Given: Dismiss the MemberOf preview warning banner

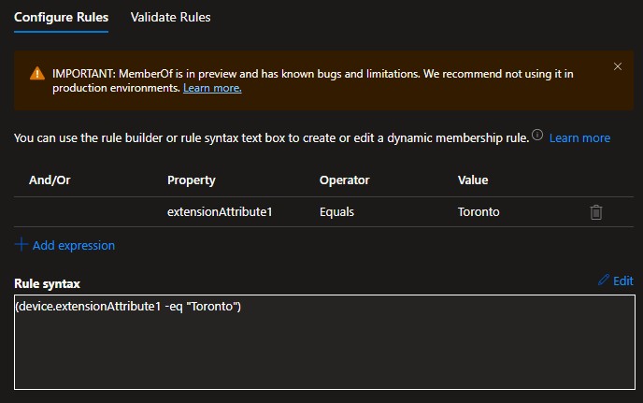Looking at the screenshot, I should pyautogui.click(x=618, y=66).
